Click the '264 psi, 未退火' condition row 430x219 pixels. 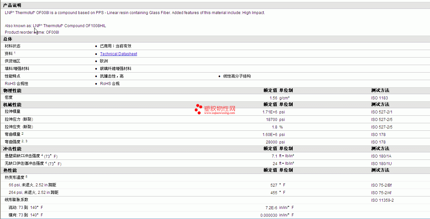tap(34, 193)
